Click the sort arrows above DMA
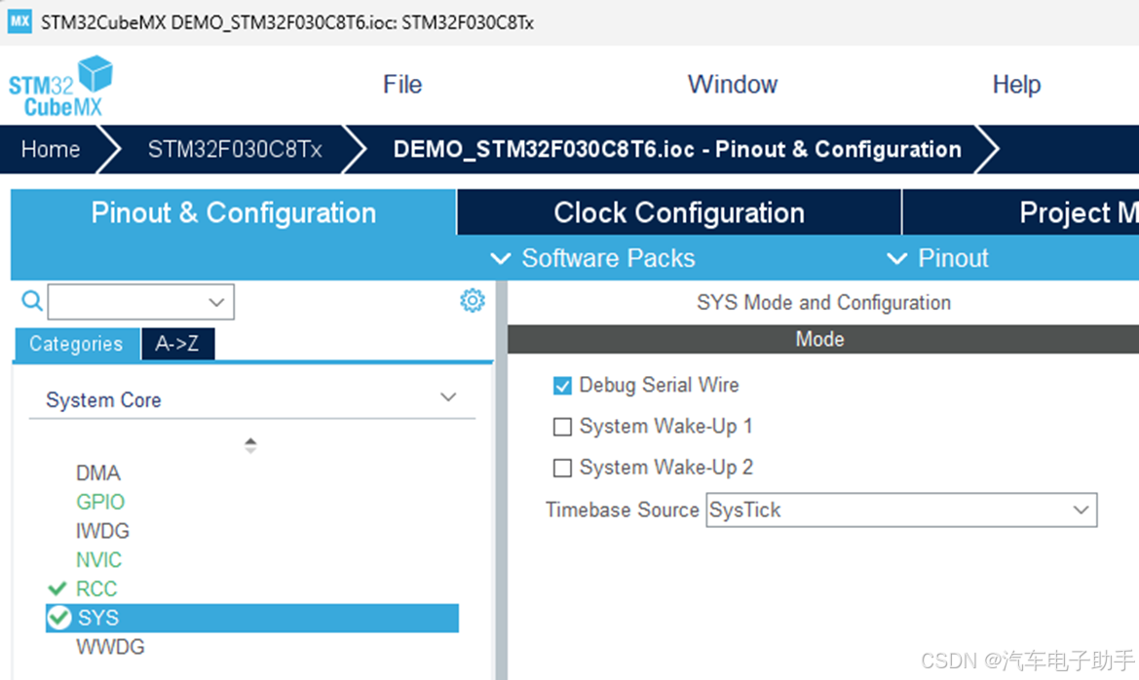This screenshot has height=680, width=1139. pos(250,445)
